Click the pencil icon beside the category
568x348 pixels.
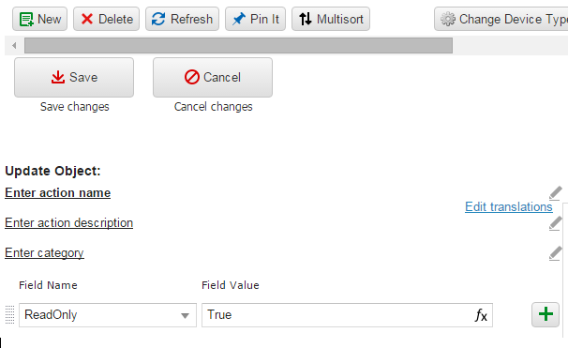tap(555, 253)
